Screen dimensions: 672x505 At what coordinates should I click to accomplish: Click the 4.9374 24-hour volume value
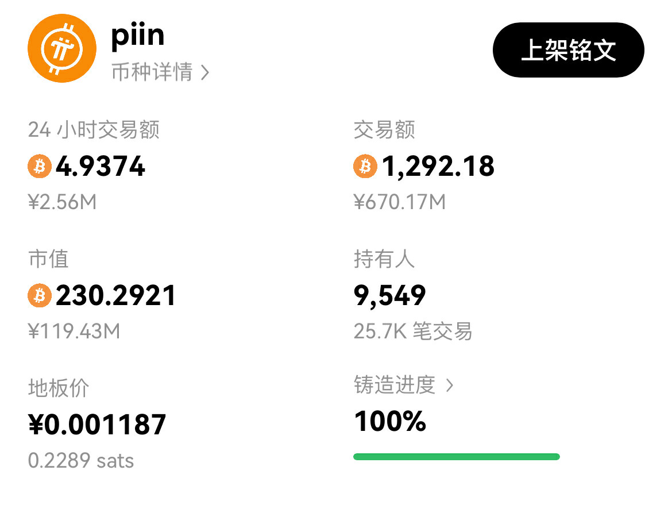[101, 167]
